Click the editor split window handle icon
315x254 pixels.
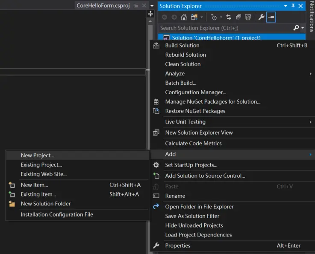[150, 14]
